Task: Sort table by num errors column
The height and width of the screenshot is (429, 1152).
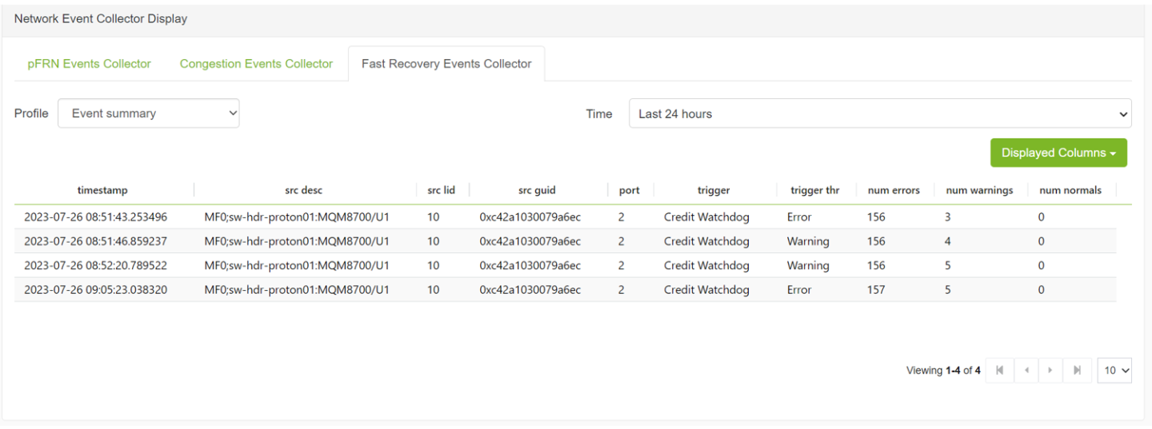Action: (x=894, y=190)
